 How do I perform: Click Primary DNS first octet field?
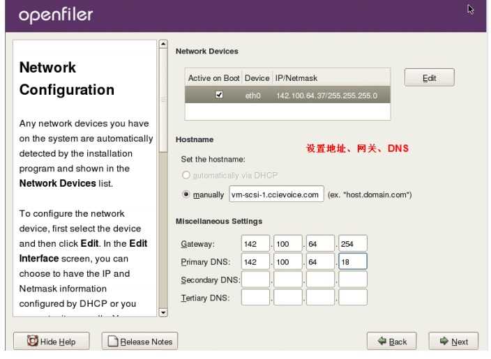tap(255, 261)
